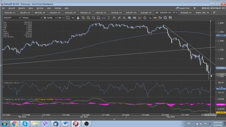The height and width of the screenshot is (127, 226).
Task: Click the green zoom in magnifier
Action: tap(88, 18)
